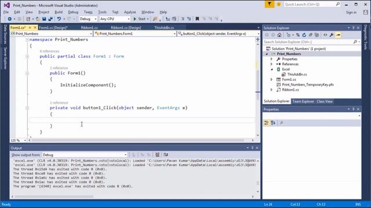The height and width of the screenshot is (208, 371).
Task: Click the Undo arrow icon
Action: point(59,19)
